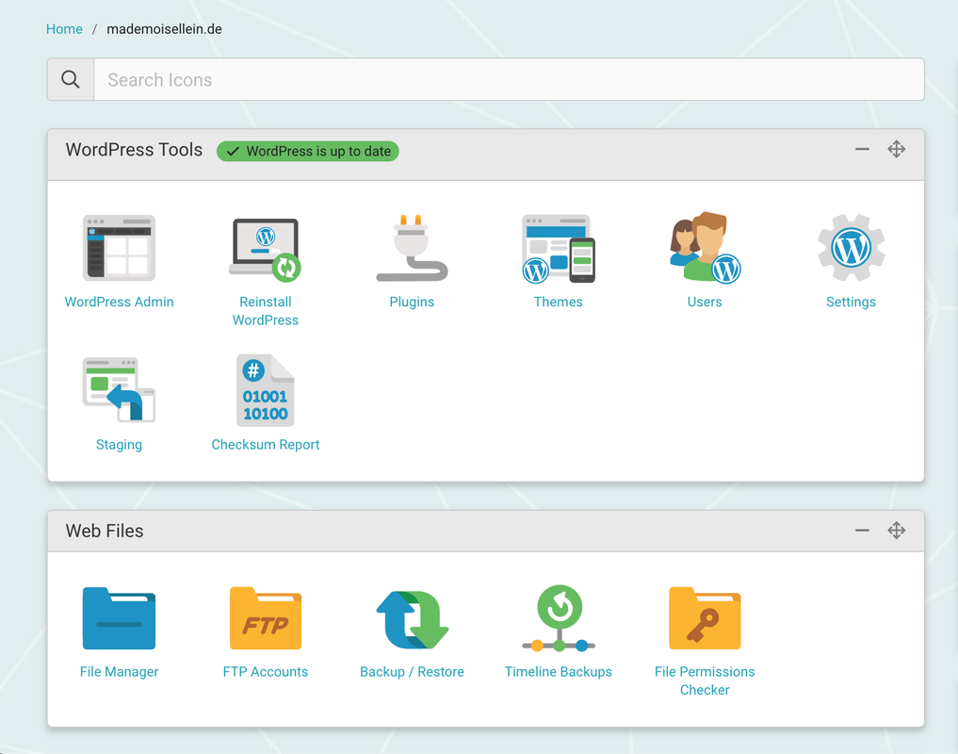This screenshot has width=958, height=754.
Task: Open the Staging icon
Action: [119, 389]
